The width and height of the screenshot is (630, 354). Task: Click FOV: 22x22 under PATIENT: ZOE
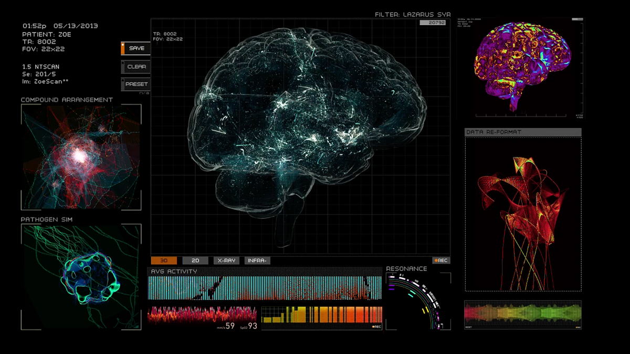[44, 49]
